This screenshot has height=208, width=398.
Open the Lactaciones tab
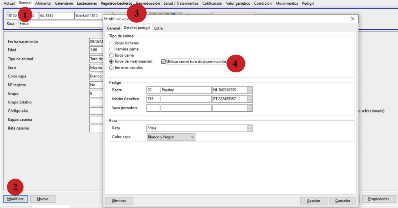point(87,3)
